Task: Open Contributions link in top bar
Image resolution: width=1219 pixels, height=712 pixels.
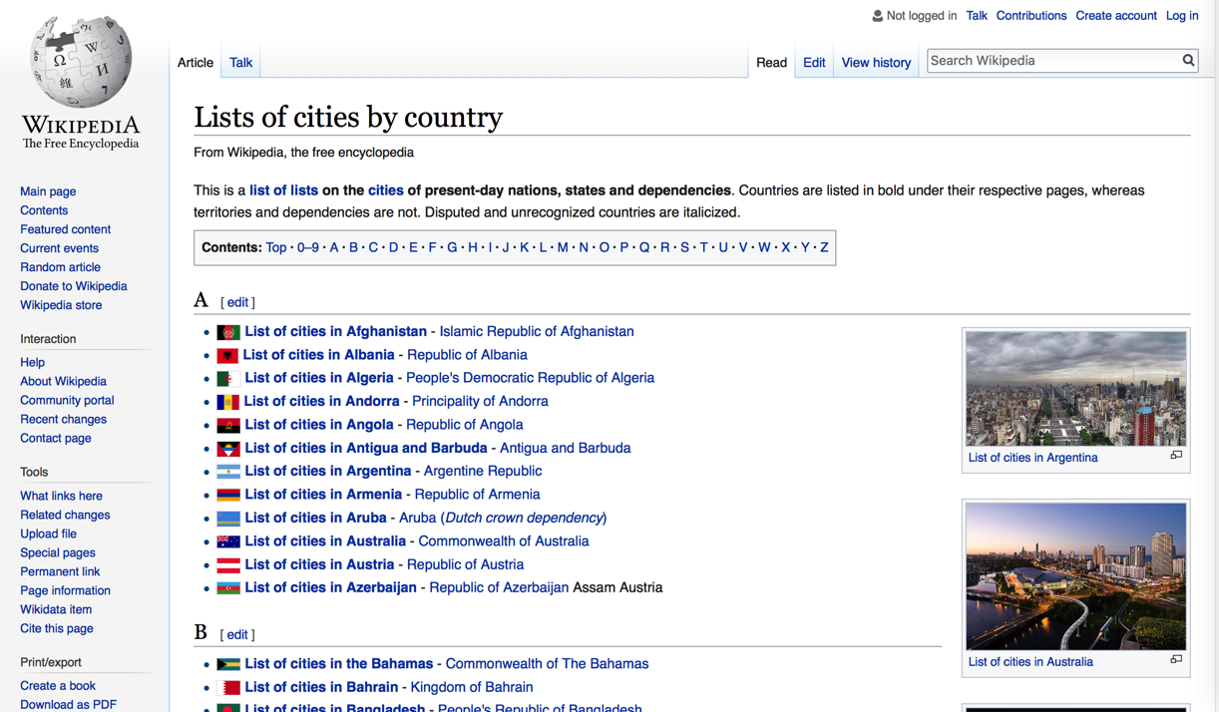Action: (1031, 16)
